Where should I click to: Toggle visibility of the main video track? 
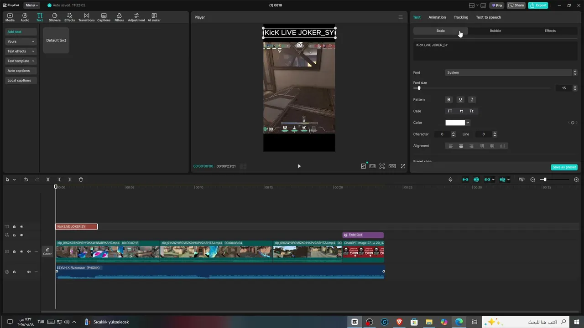(21, 251)
